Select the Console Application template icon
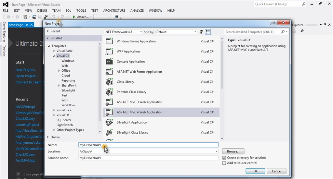 [109, 61]
